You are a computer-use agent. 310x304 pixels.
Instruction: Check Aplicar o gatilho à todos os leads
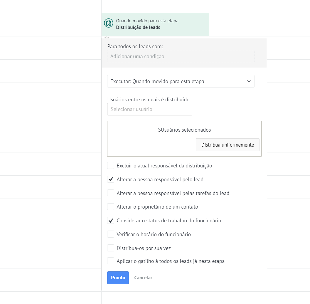click(111, 261)
